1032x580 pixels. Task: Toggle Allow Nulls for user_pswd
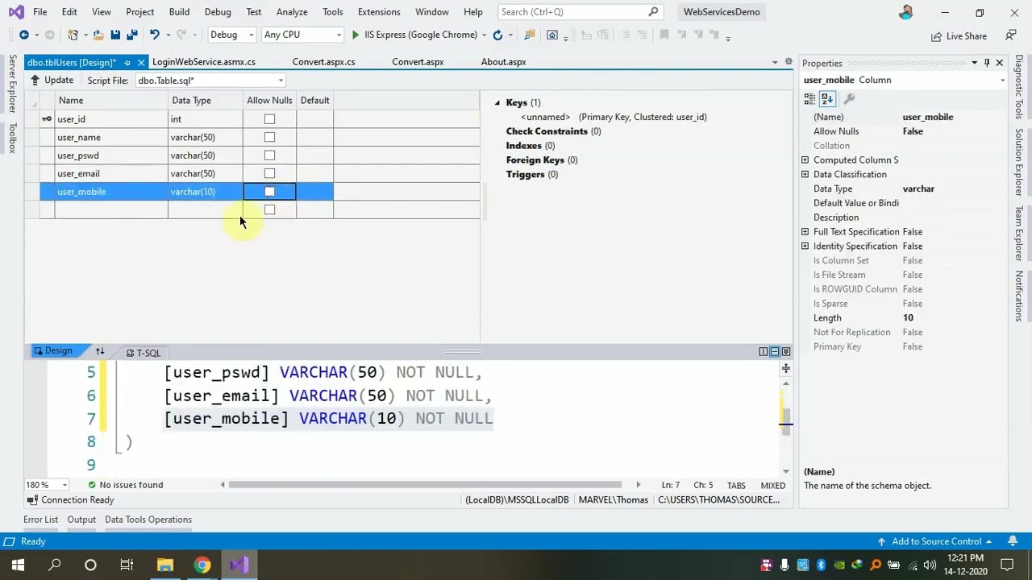pos(269,155)
